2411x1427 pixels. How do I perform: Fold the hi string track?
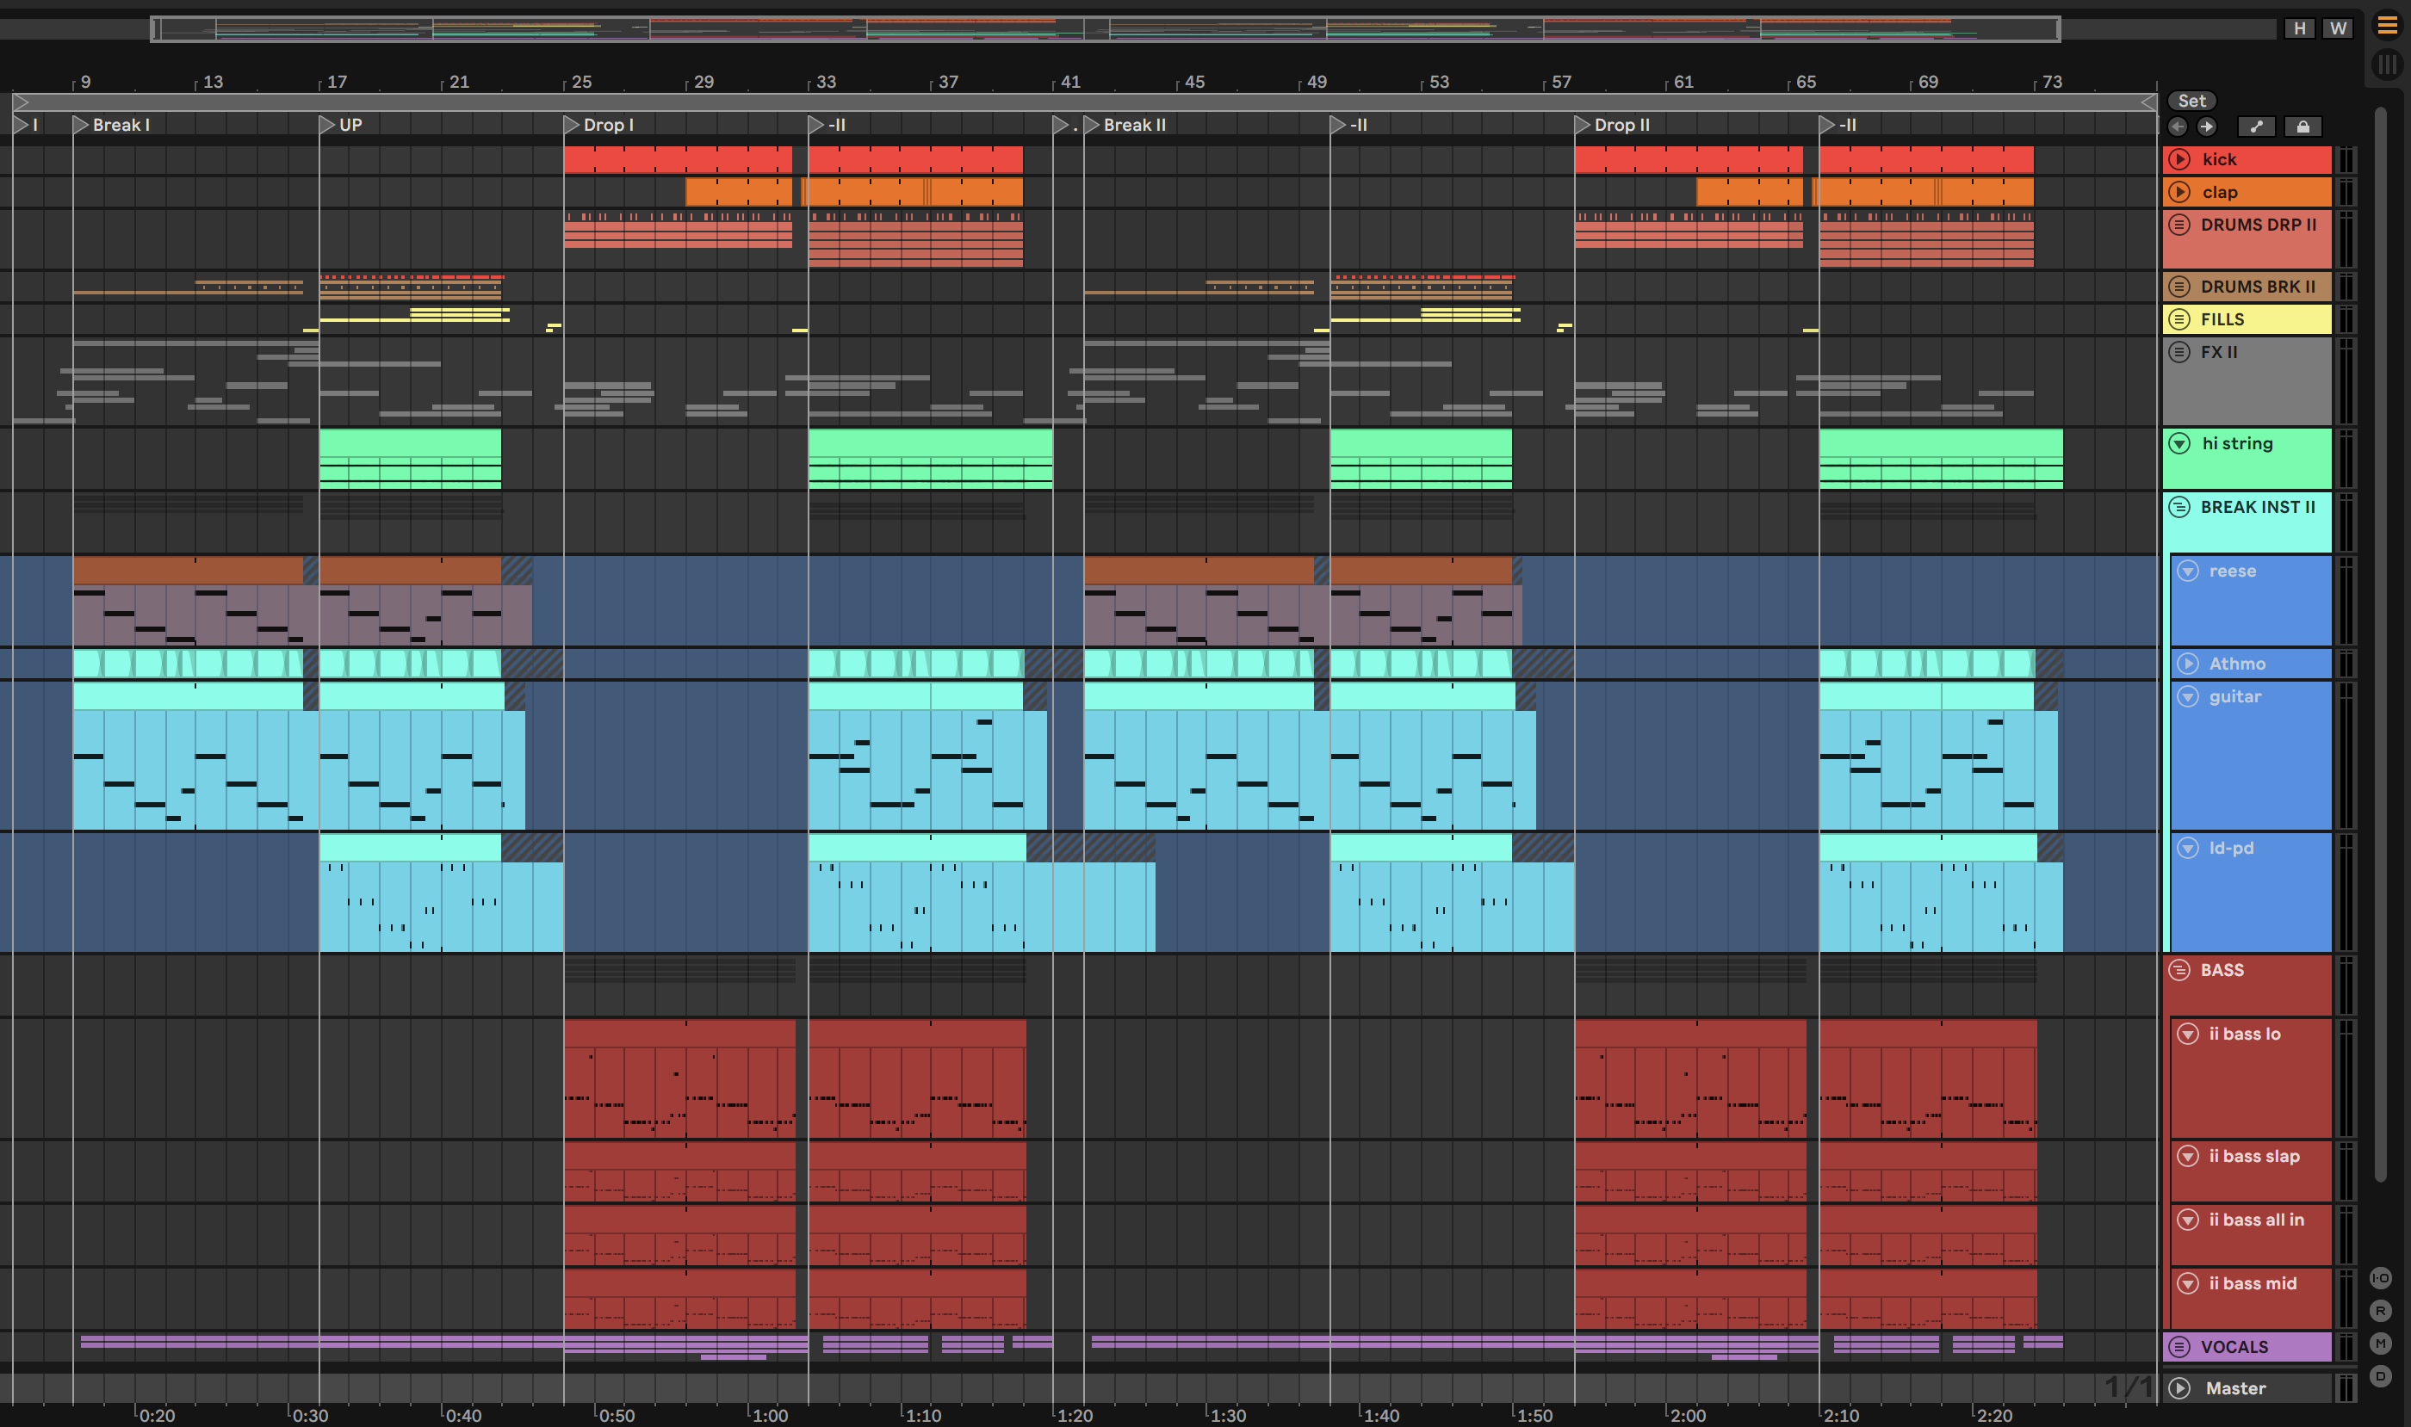[2180, 443]
